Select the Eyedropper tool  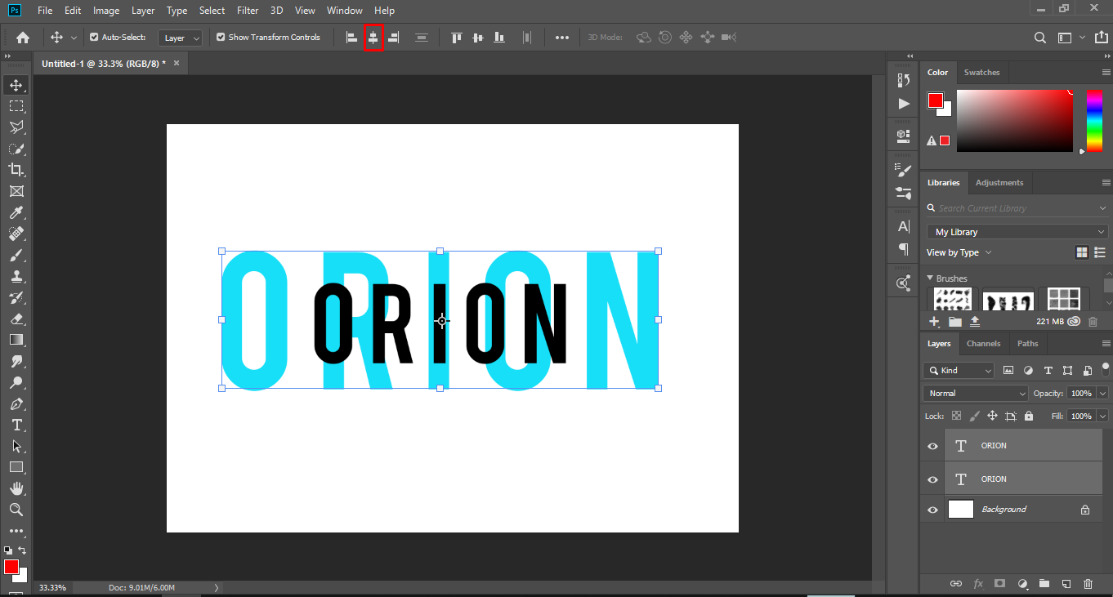(16, 212)
